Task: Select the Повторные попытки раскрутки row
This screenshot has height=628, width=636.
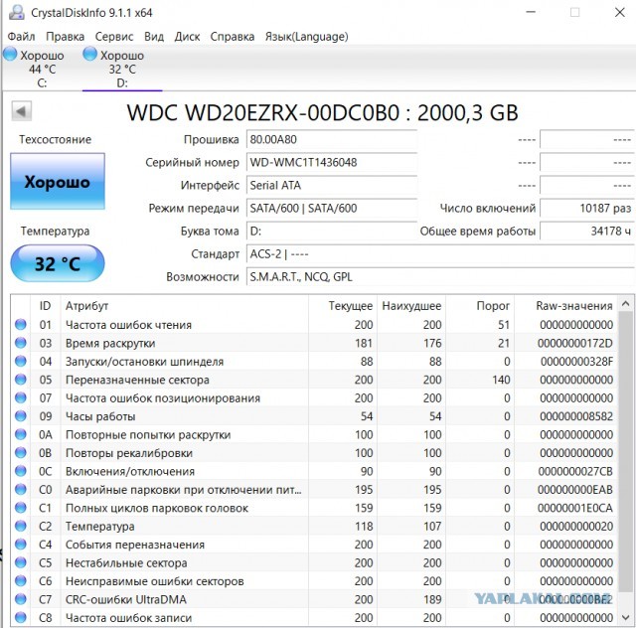Action: (314, 434)
